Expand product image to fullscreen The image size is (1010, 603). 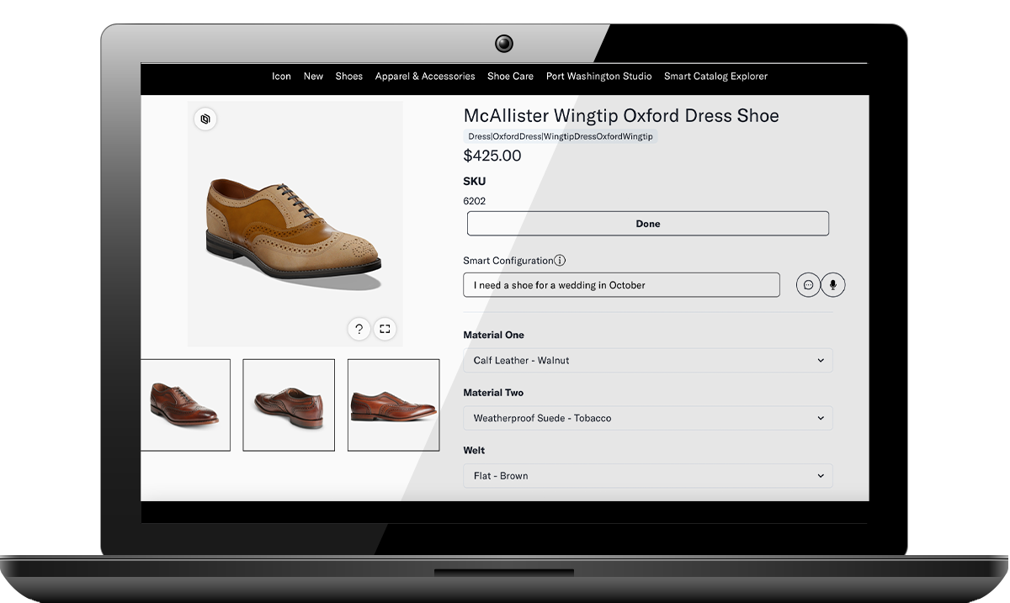click(385, 329)
